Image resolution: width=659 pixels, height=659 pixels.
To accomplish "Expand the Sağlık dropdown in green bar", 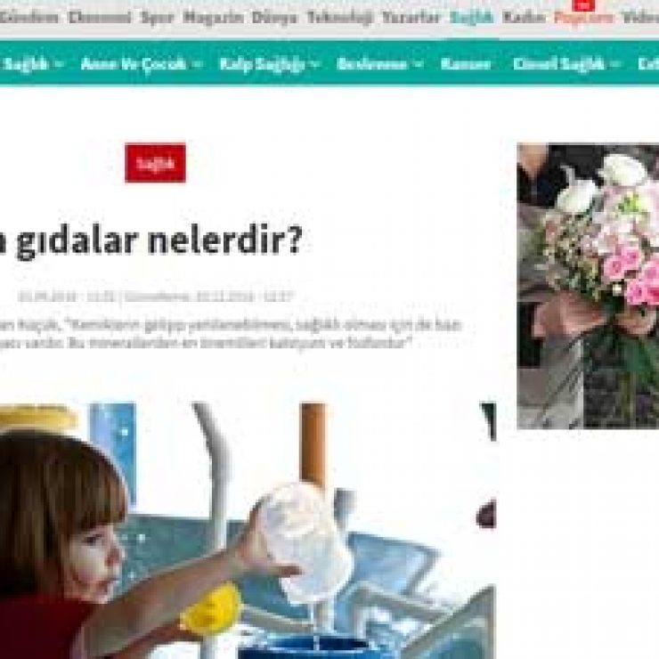I will (x=59, y=65).
